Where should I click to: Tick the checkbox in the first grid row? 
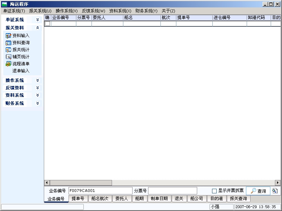tap(47, 24)
